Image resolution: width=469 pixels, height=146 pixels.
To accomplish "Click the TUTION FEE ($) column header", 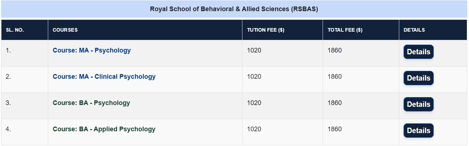I will (x=265, y=30).
